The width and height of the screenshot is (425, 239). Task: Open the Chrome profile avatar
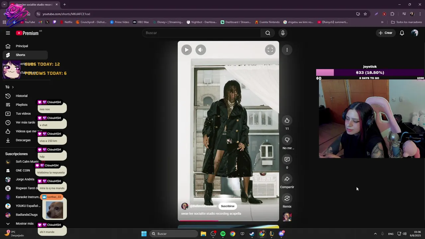pos(412,14)
